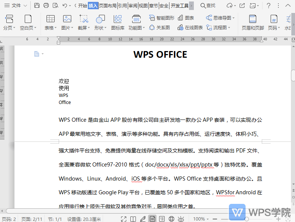Switch to writing mode pen view
295x222 pixels.
pos(143,219)
